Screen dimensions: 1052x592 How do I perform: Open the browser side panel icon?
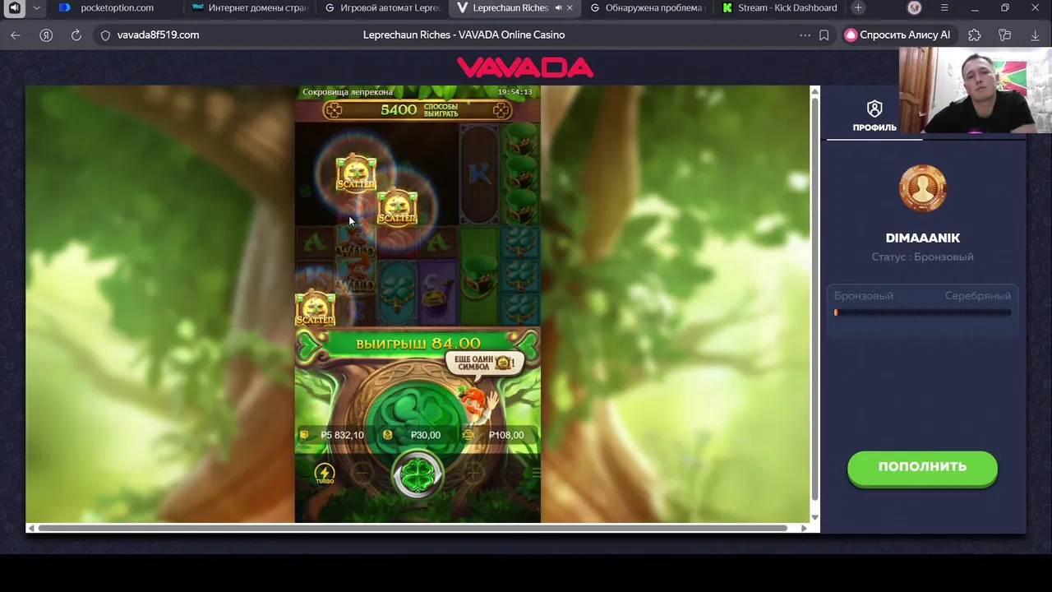(x=14, y=8)
